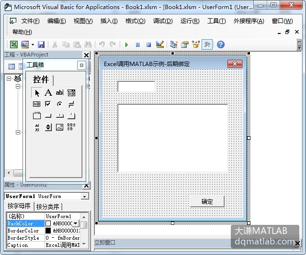Click the Undo arrow icon
This screenshot has width=306, height=255.
pos(102,44)
